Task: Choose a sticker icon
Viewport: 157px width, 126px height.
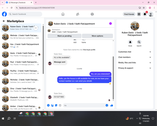Action: (x=56, y=105)
